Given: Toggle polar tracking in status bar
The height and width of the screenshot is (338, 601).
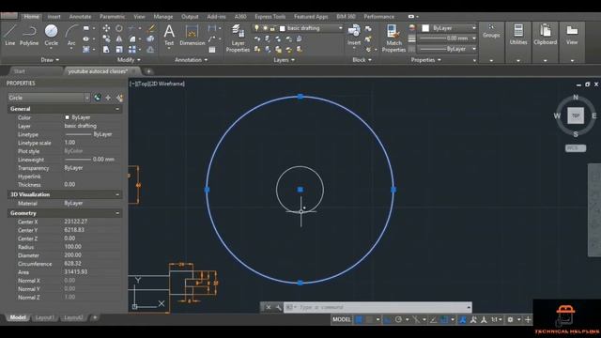Looking at the screenshot, I should point(398,319).
